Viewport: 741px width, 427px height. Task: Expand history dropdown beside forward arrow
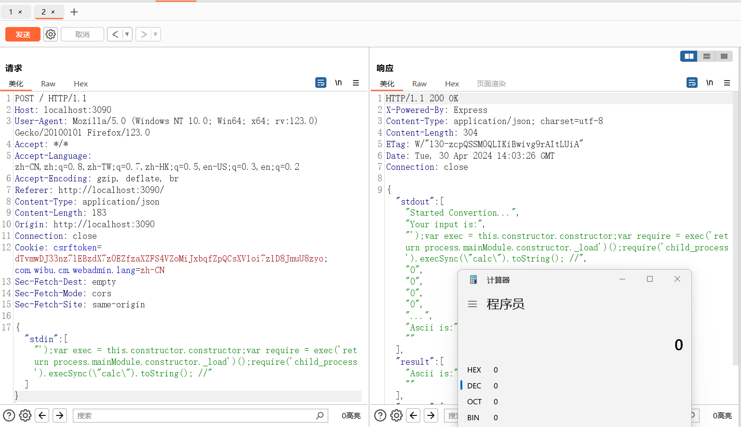pyautogui.click(x=156, y=34)
